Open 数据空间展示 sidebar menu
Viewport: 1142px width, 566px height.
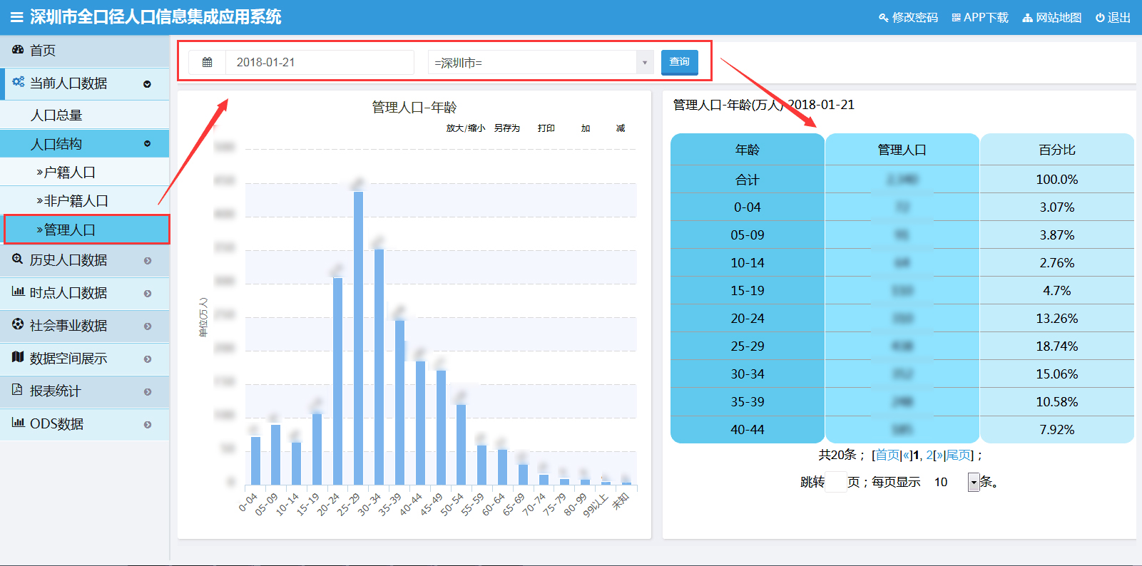tap(84, 359)
